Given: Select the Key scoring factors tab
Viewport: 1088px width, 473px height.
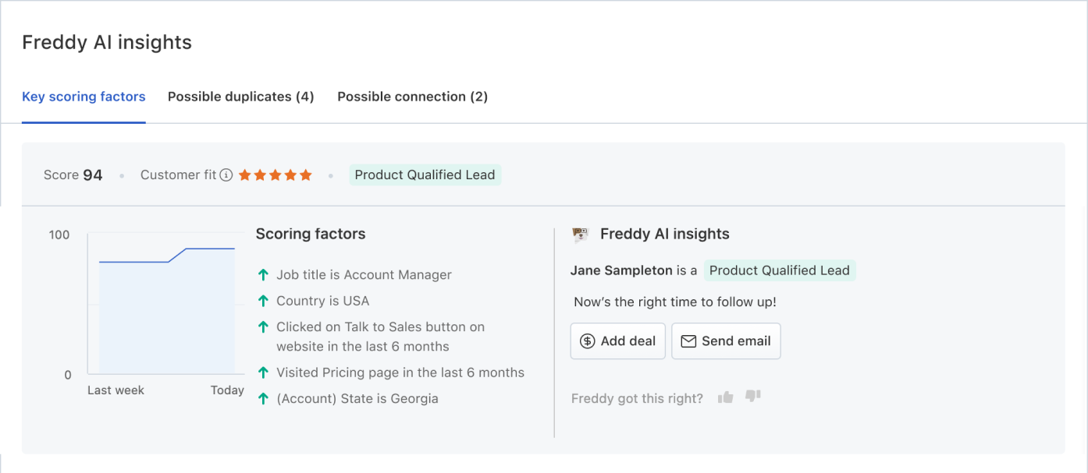Looking at the screenshot, I should click(84, 96).
